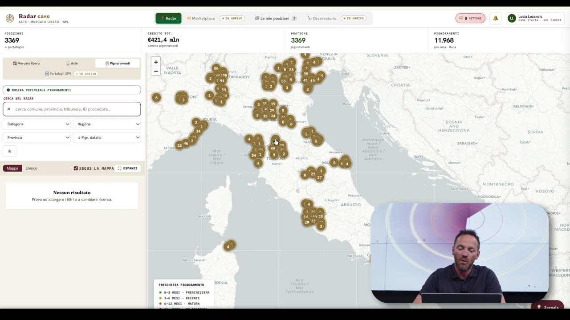This screenshot has width=570, height=320.
Task: Select the map cluster labeled 28
Action: click(321, 216)
